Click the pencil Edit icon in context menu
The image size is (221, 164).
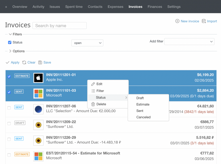(93, 84)
